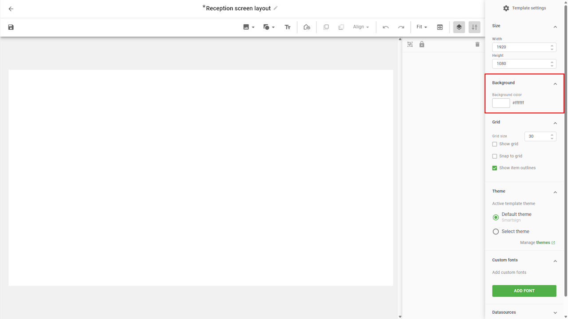Collapse the Grid section
568x319 pixels.
click(x=555, y=123)
